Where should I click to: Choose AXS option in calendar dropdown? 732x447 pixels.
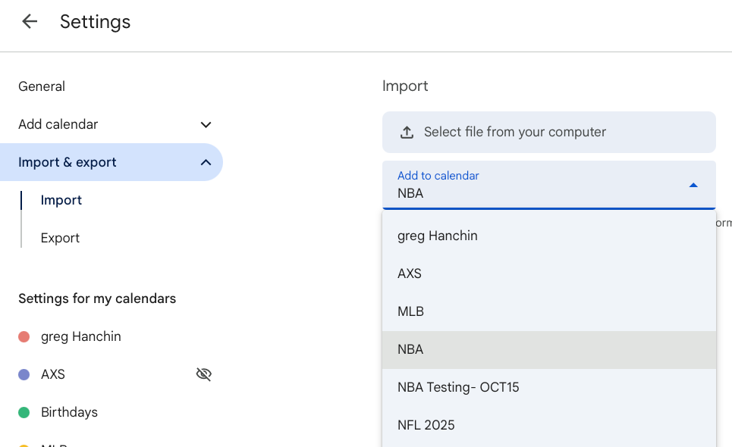[x=410, y=274]
